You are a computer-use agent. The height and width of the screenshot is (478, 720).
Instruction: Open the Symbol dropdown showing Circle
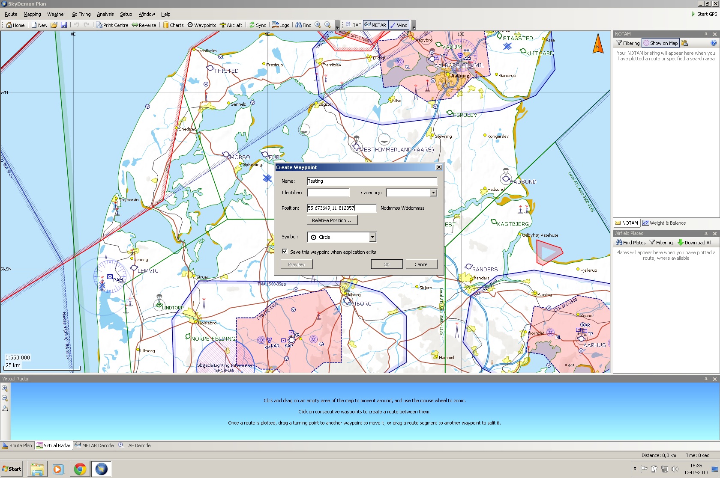[372, 237]
